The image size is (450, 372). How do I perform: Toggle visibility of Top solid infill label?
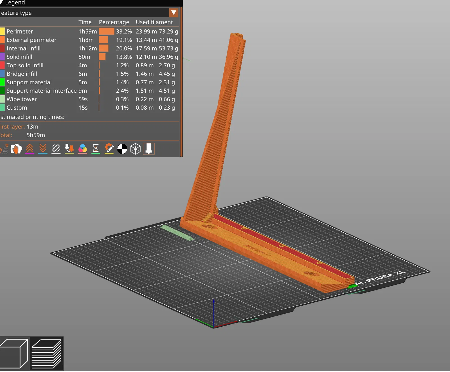pos(25,65)
